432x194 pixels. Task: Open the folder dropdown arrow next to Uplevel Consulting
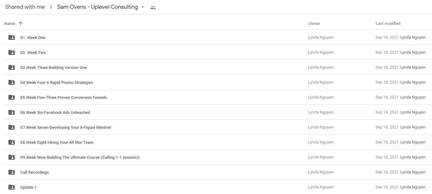(x=143, y=7)
